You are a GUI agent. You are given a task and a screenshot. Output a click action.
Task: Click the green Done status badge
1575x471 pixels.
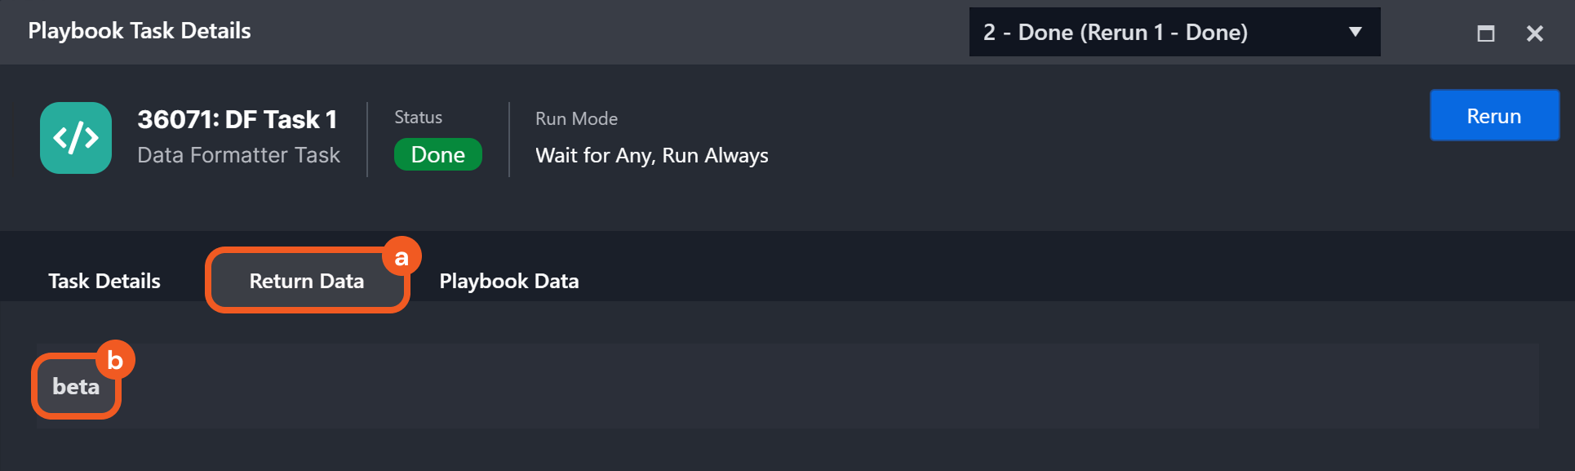[437, 155]
